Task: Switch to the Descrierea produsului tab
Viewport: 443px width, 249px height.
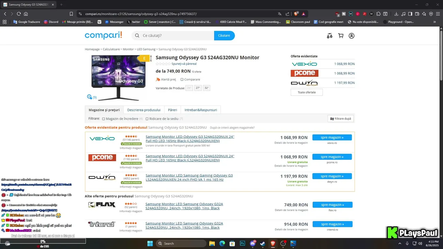Action: 144,110
